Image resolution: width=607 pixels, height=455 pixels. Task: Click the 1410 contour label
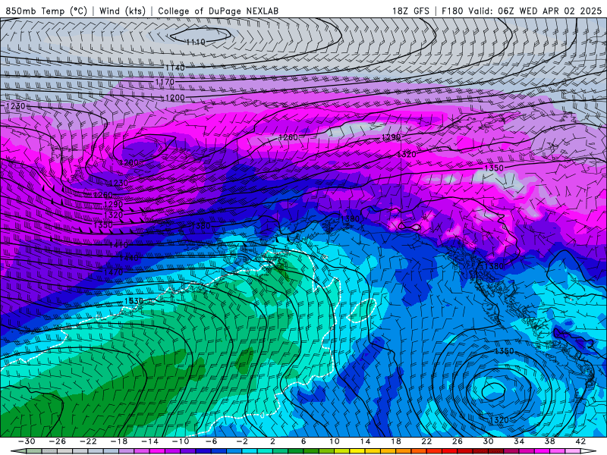tap(118, 245)
